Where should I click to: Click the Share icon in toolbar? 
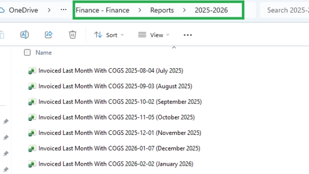(48, 35)
